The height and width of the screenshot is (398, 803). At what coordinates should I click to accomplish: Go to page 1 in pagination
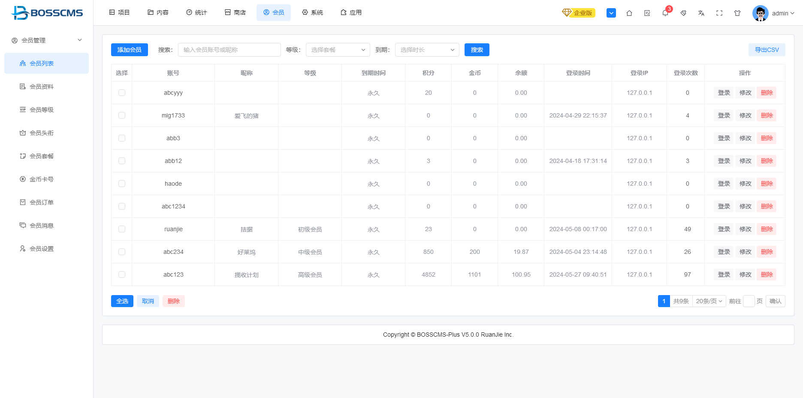pos(664,301)
